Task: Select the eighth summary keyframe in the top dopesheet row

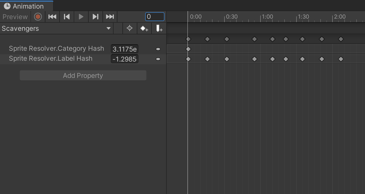Action: (322, 39)
